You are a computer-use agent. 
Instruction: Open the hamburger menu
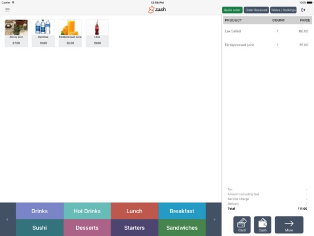point(7,10)
